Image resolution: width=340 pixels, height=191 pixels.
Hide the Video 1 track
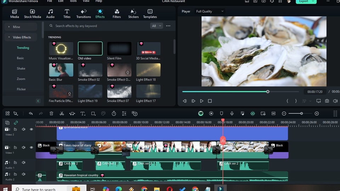32,147
